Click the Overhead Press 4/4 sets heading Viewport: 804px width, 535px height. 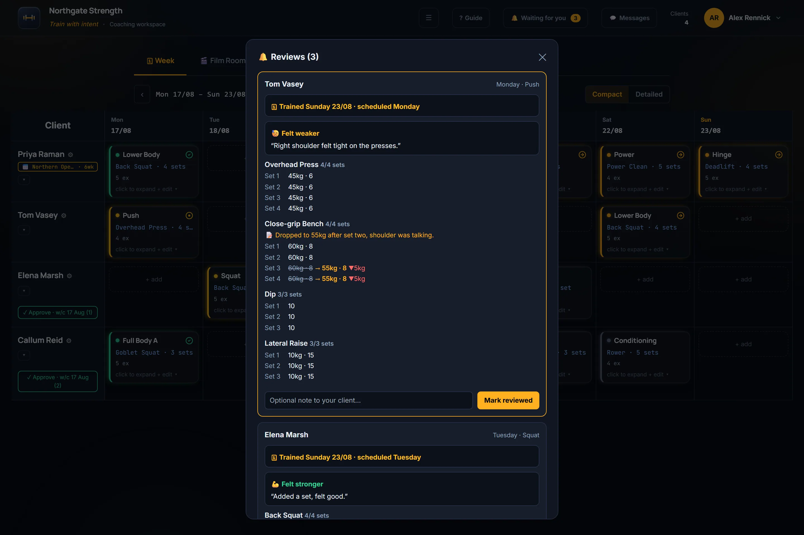[x=305, y=165]
